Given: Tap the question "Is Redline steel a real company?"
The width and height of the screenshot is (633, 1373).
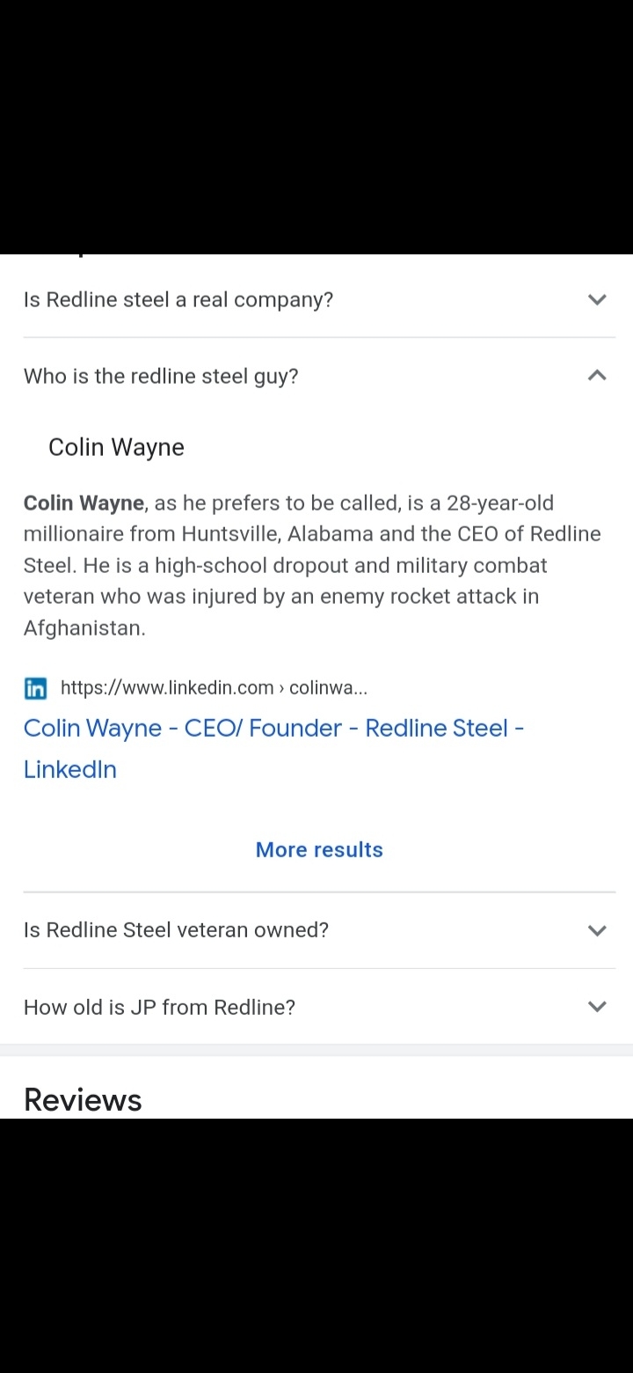Looking at the screenshot, I should point(178,299).
